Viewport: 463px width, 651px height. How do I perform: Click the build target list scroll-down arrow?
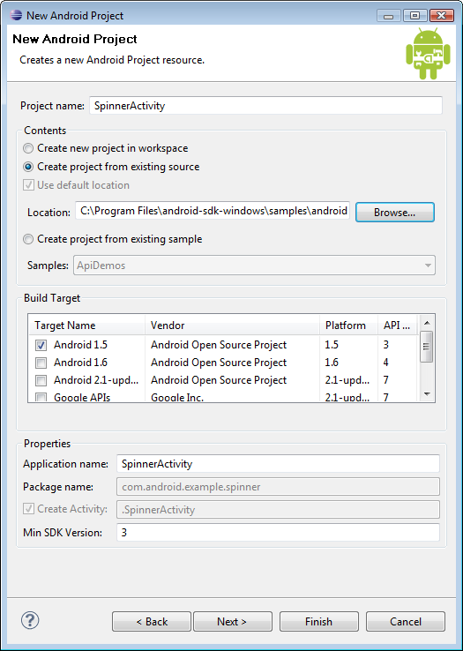(x=427, y=394)
